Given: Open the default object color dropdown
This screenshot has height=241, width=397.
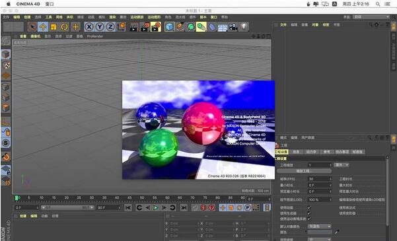Looking at the screenshot, I should tap(320, 226).
